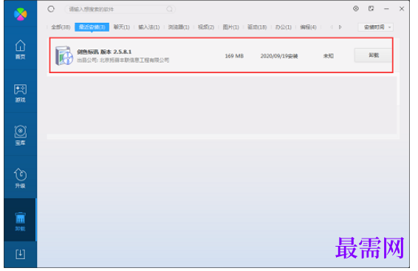Click the 未知 usage frequency text
Image resolution: width=418 pixels, height=271 pixels.
pos(329,56)
